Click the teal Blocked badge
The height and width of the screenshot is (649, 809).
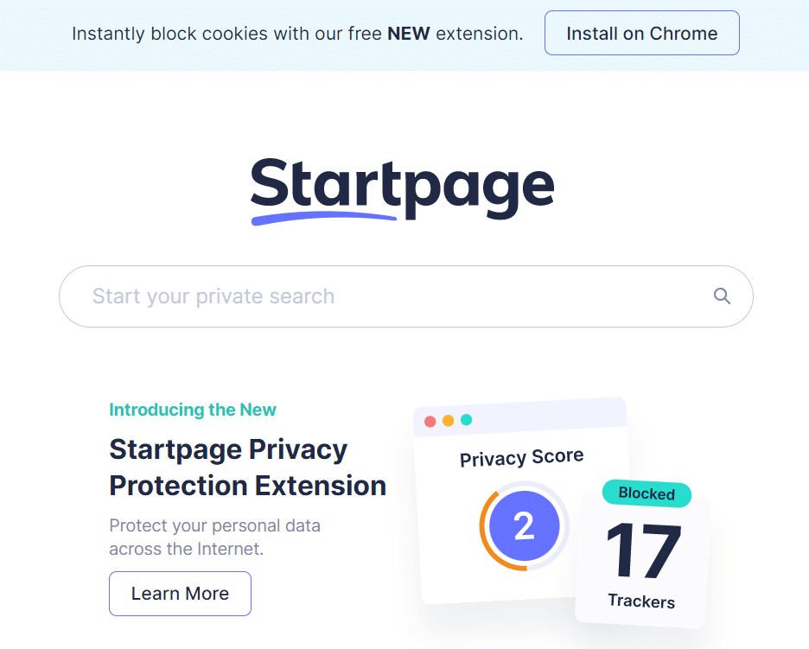click(647, 493)
